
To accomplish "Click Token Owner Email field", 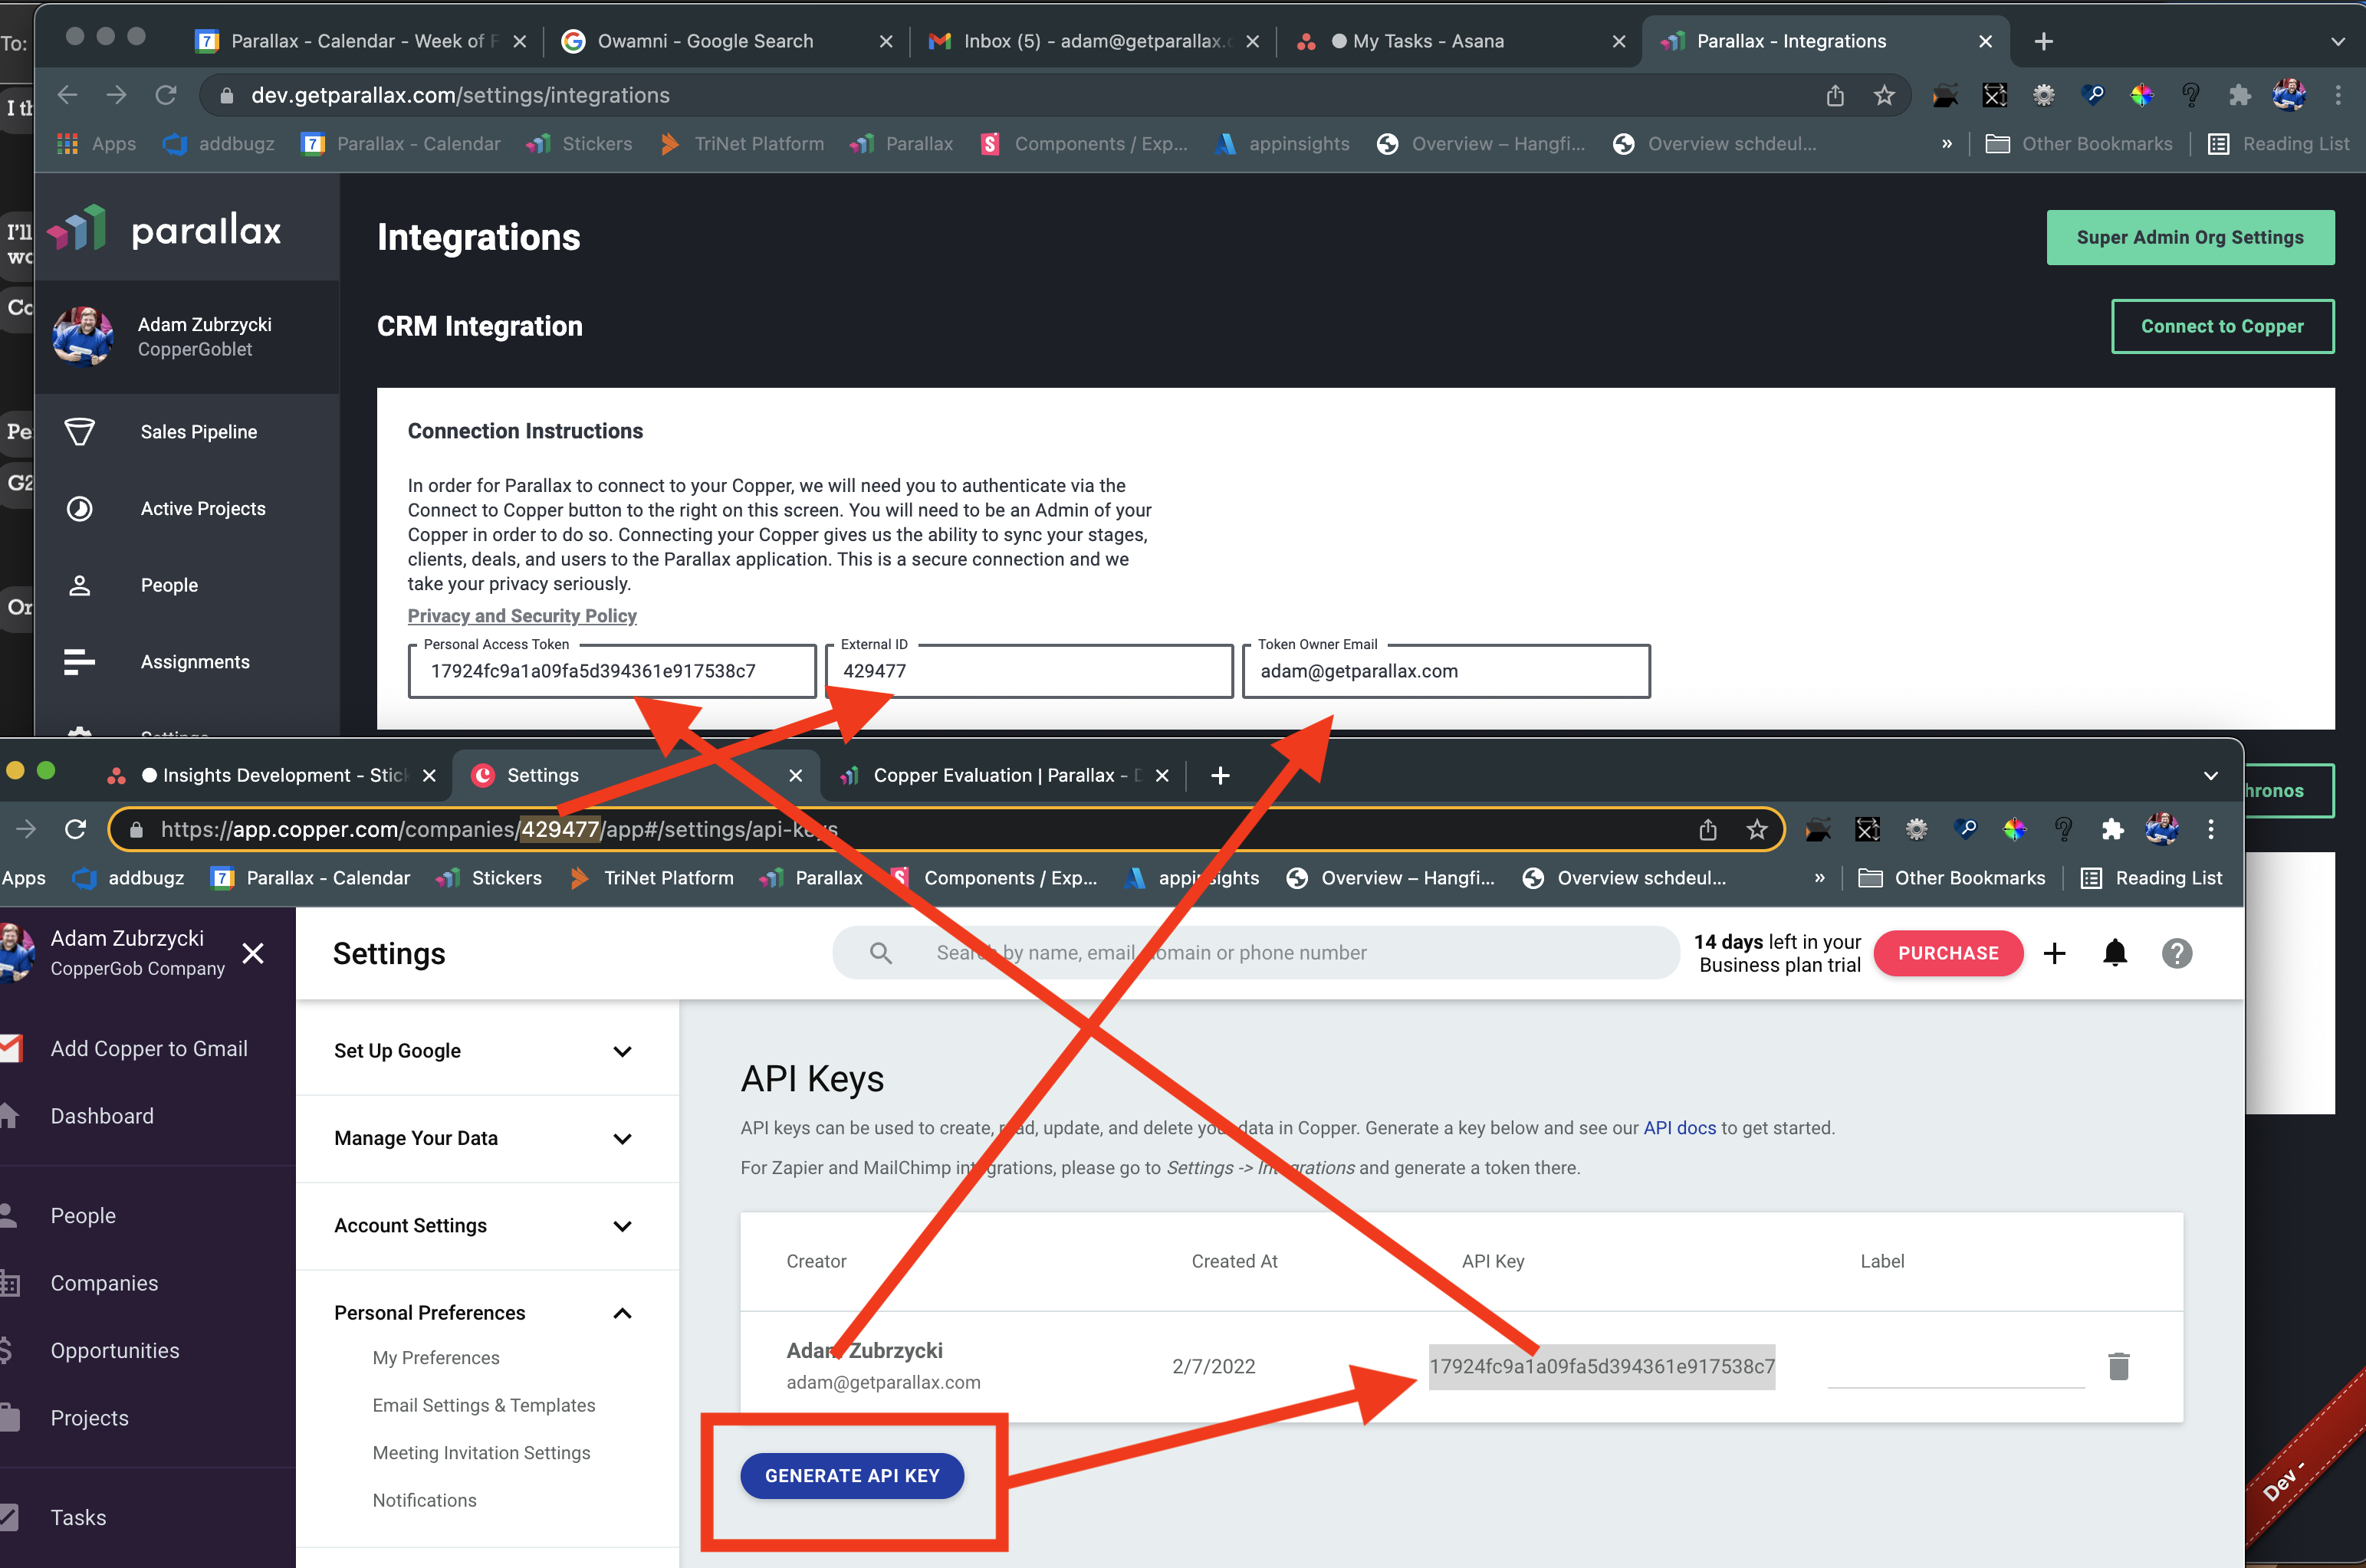I will click(1447, 671).
